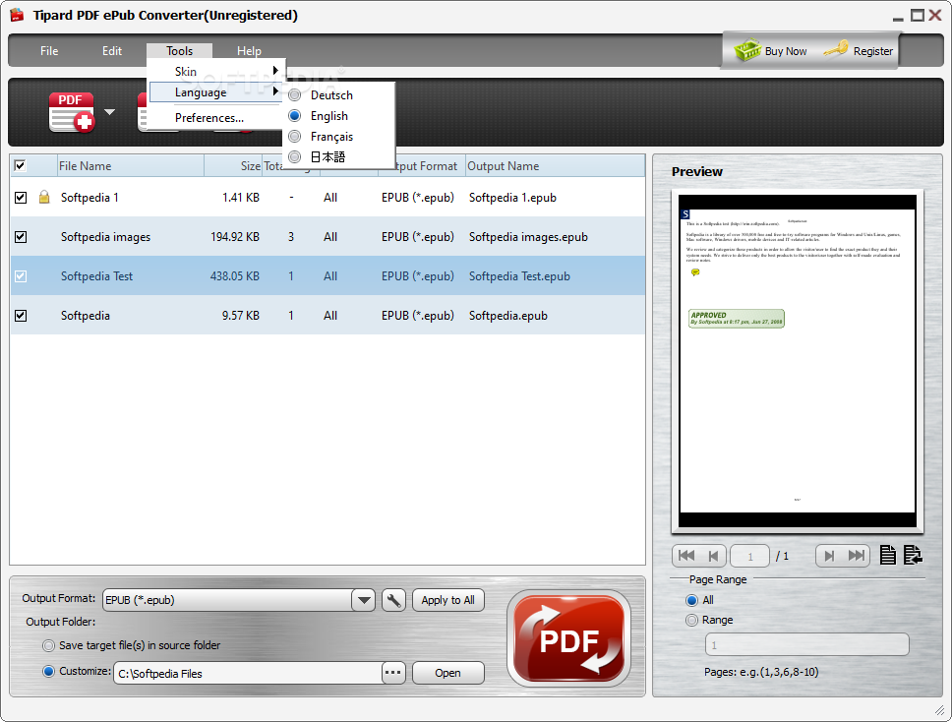Open output format settings wrench icon

click(x=393, y=601)
